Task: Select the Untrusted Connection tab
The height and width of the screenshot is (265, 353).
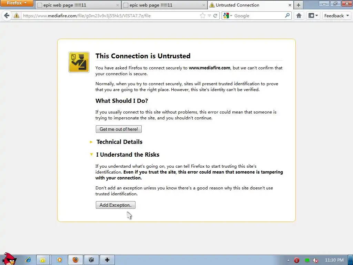Action: pyautogui.click(x=250, y=5)
